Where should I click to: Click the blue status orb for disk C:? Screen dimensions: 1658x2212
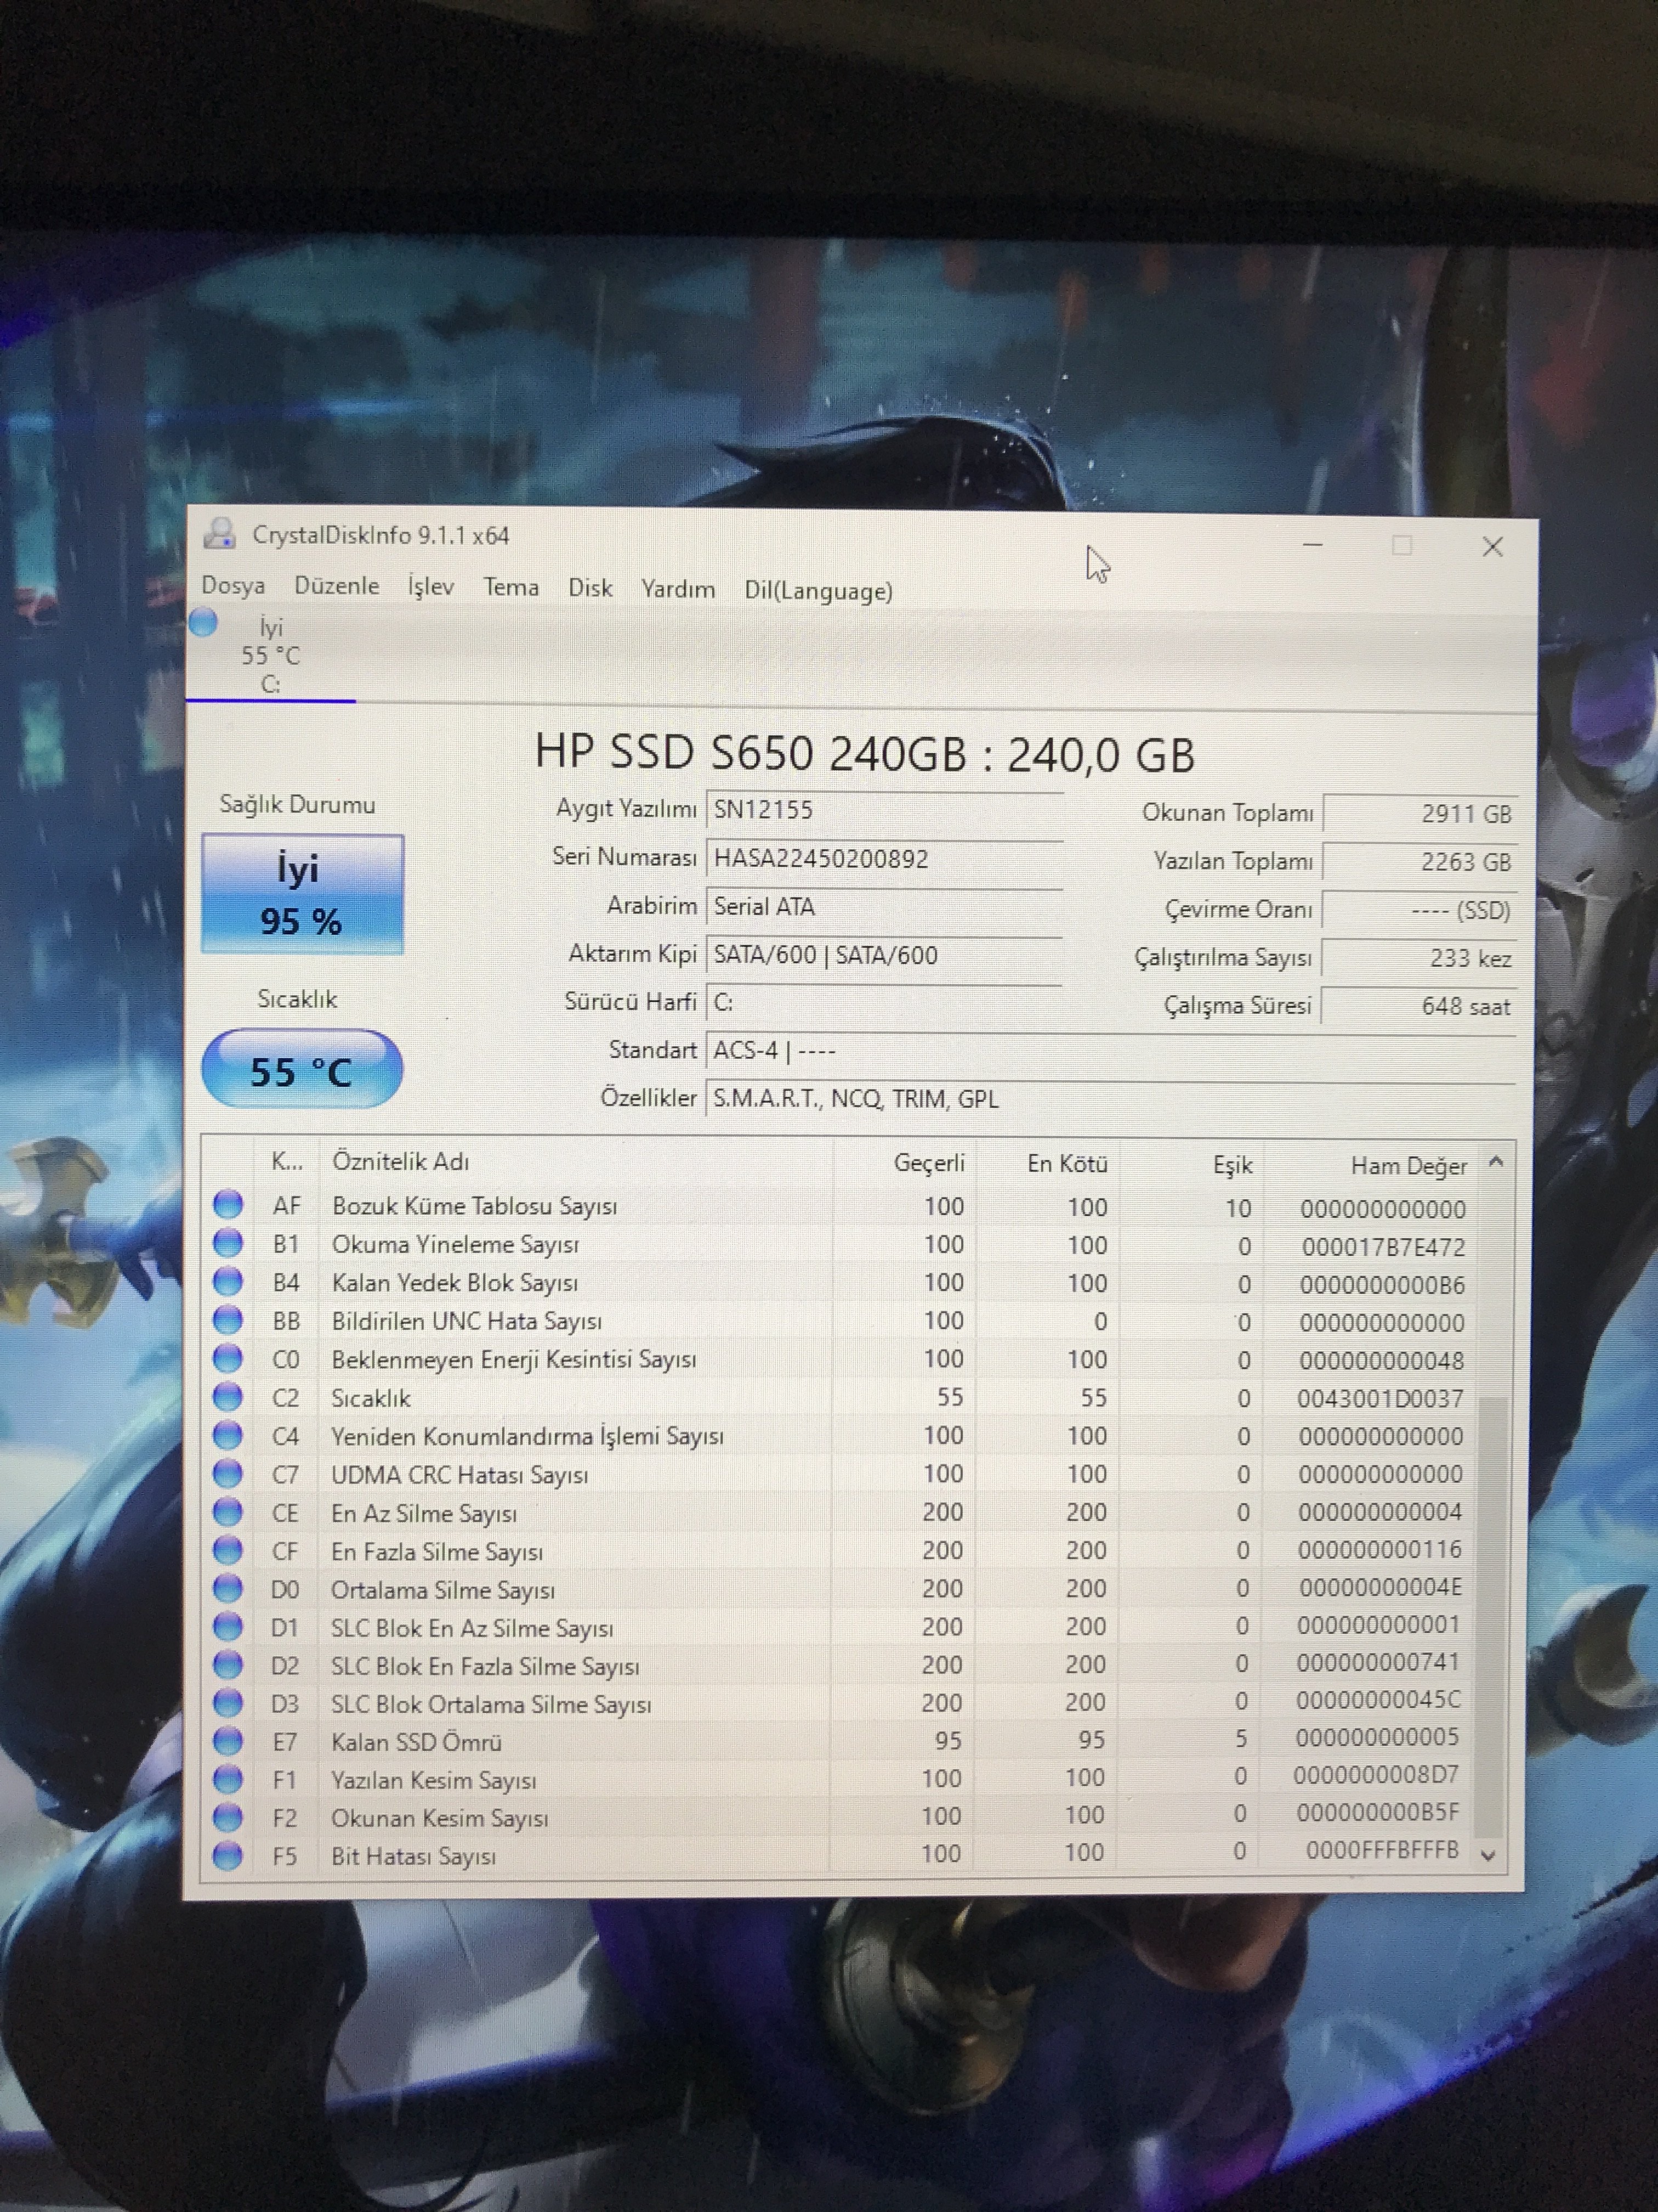click(204, 623)
